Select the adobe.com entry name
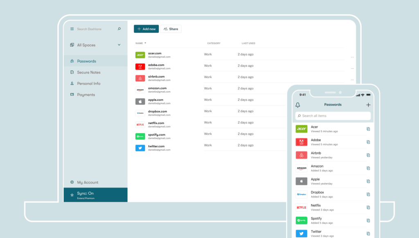The width and height of the screenshot is (419, 238). pos(156,65)
